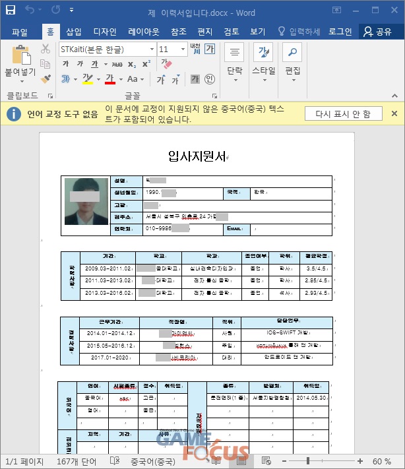
Task: Apply the yellow text highlight color
Action: pyautogui.click(x=88, y=79)
